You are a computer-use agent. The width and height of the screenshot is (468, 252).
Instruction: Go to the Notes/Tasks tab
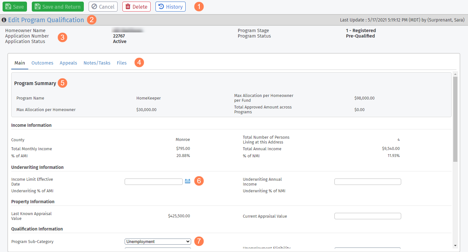click(97, 63)
